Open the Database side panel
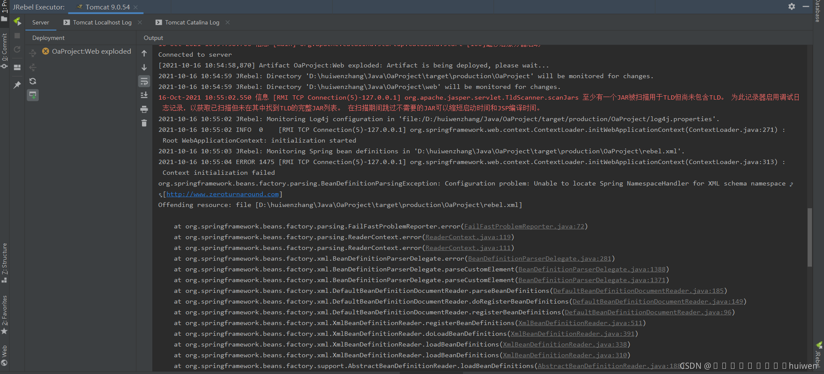The image size is (824, 374). click(x=818, y=11)
